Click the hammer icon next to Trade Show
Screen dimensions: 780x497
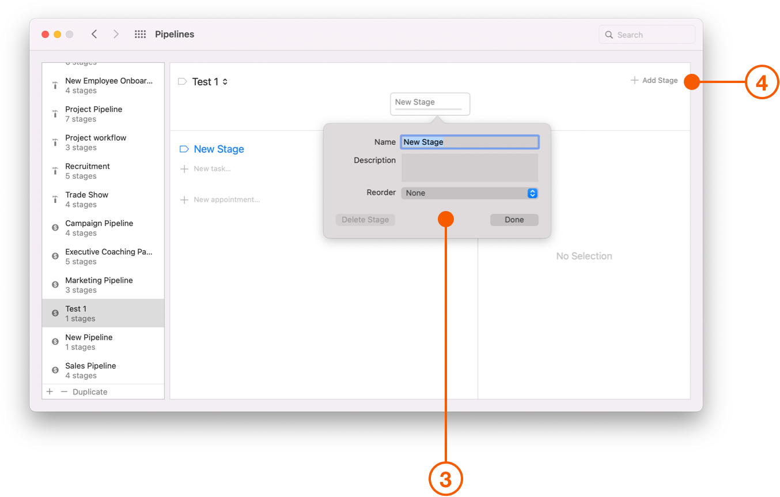click(x=54, y=199)
